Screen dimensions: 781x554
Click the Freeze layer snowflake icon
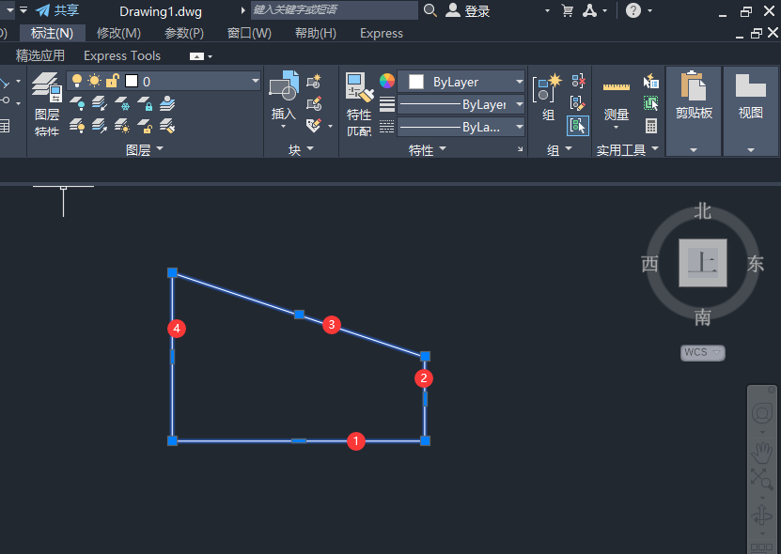click(122, 103)
